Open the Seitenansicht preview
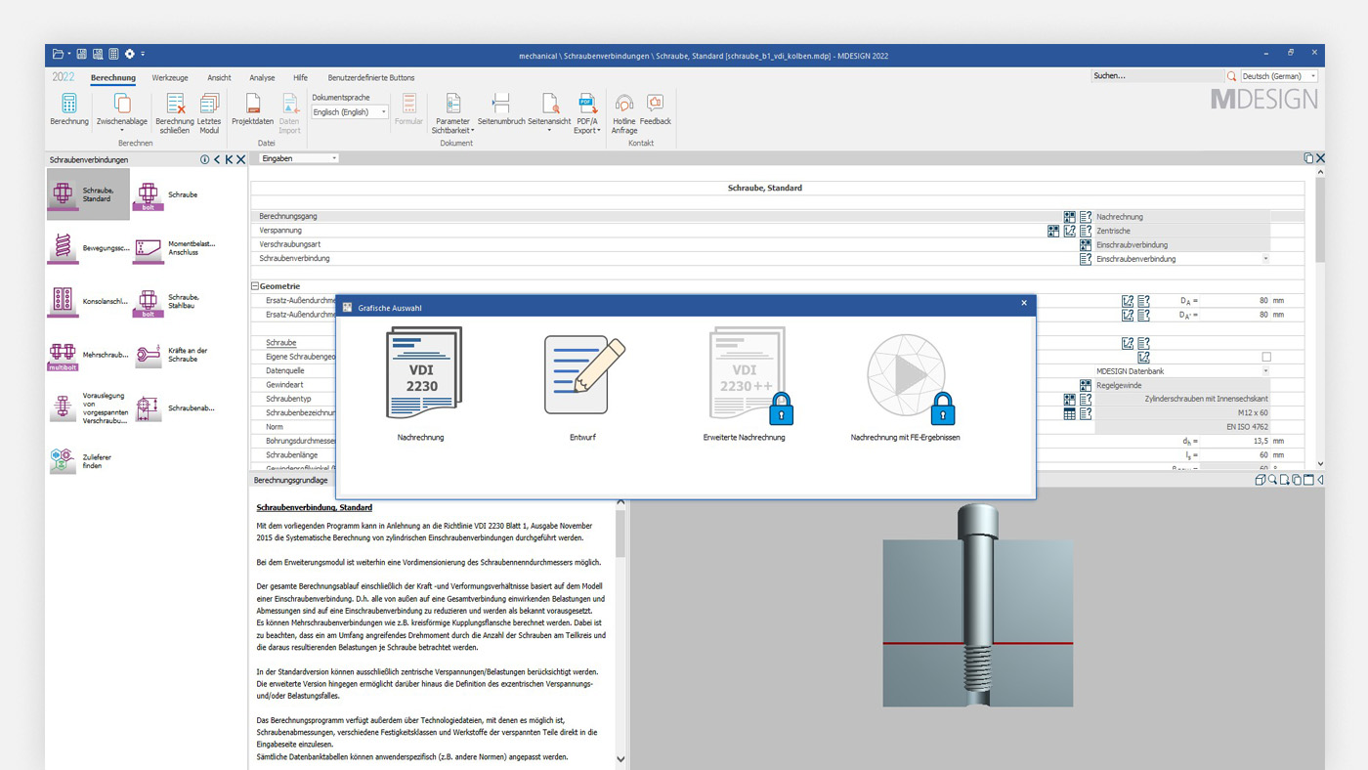 pos(550,104)
